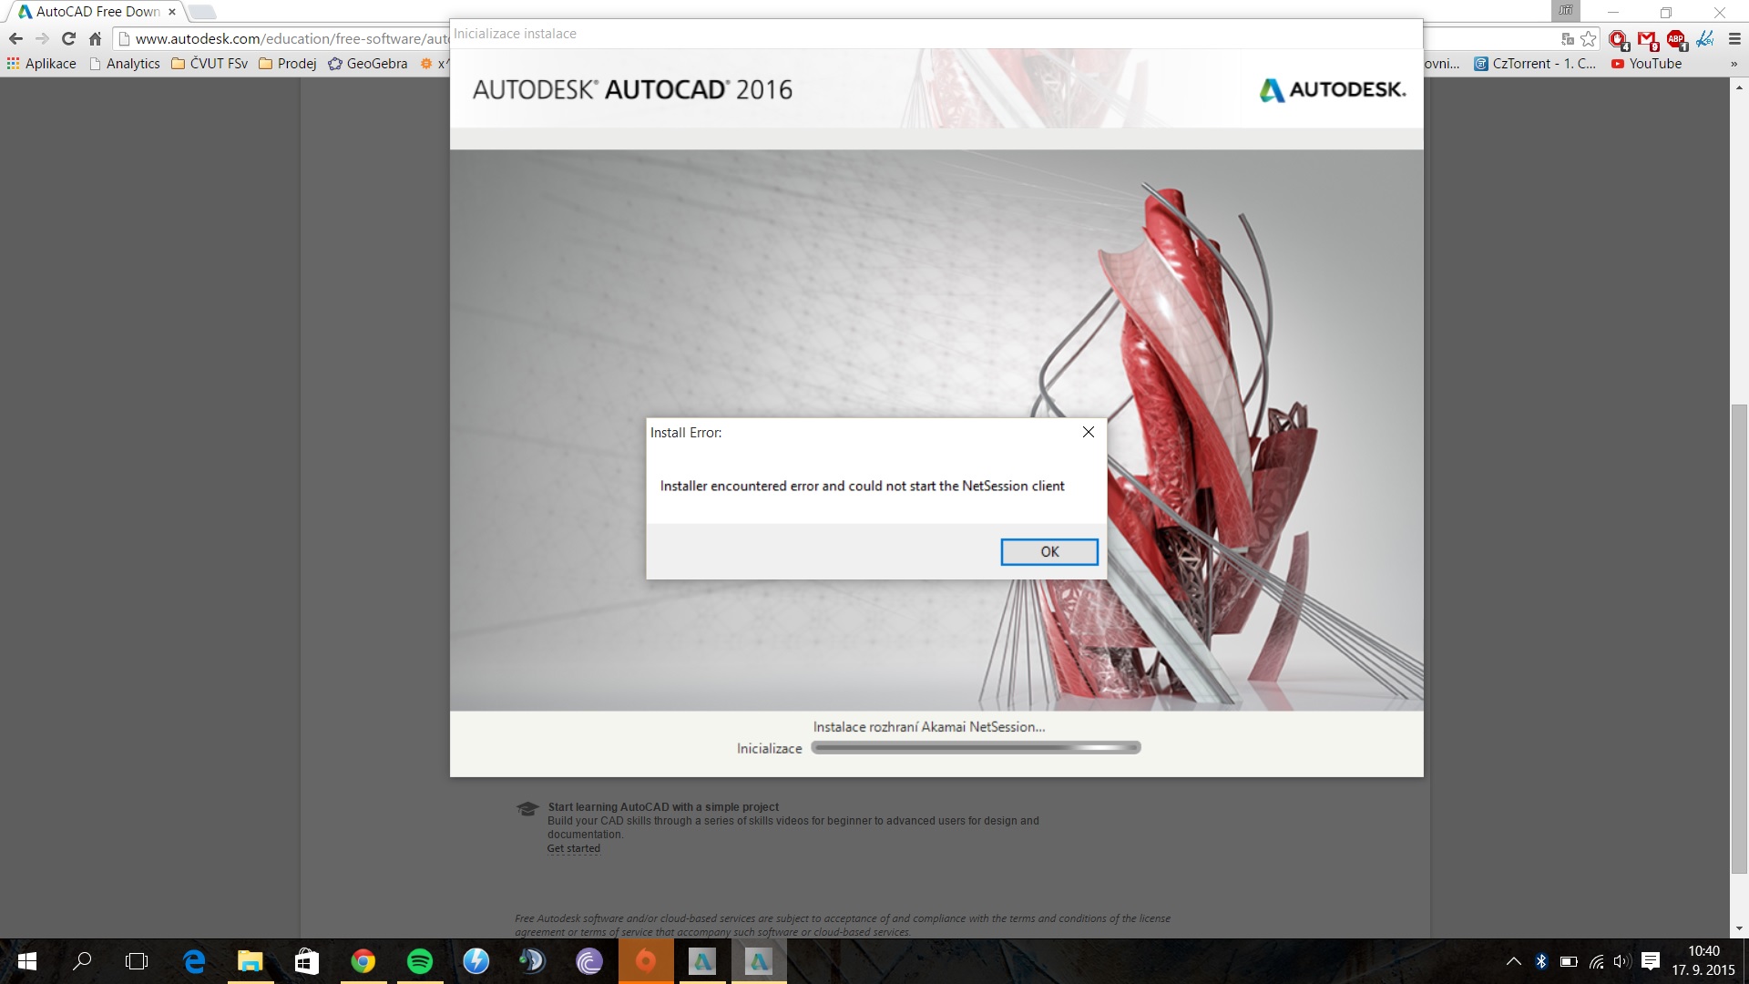The image size is (1749, 984).
Task: Close the Install Error dialog with X
Action: (x=1088, y=432)
